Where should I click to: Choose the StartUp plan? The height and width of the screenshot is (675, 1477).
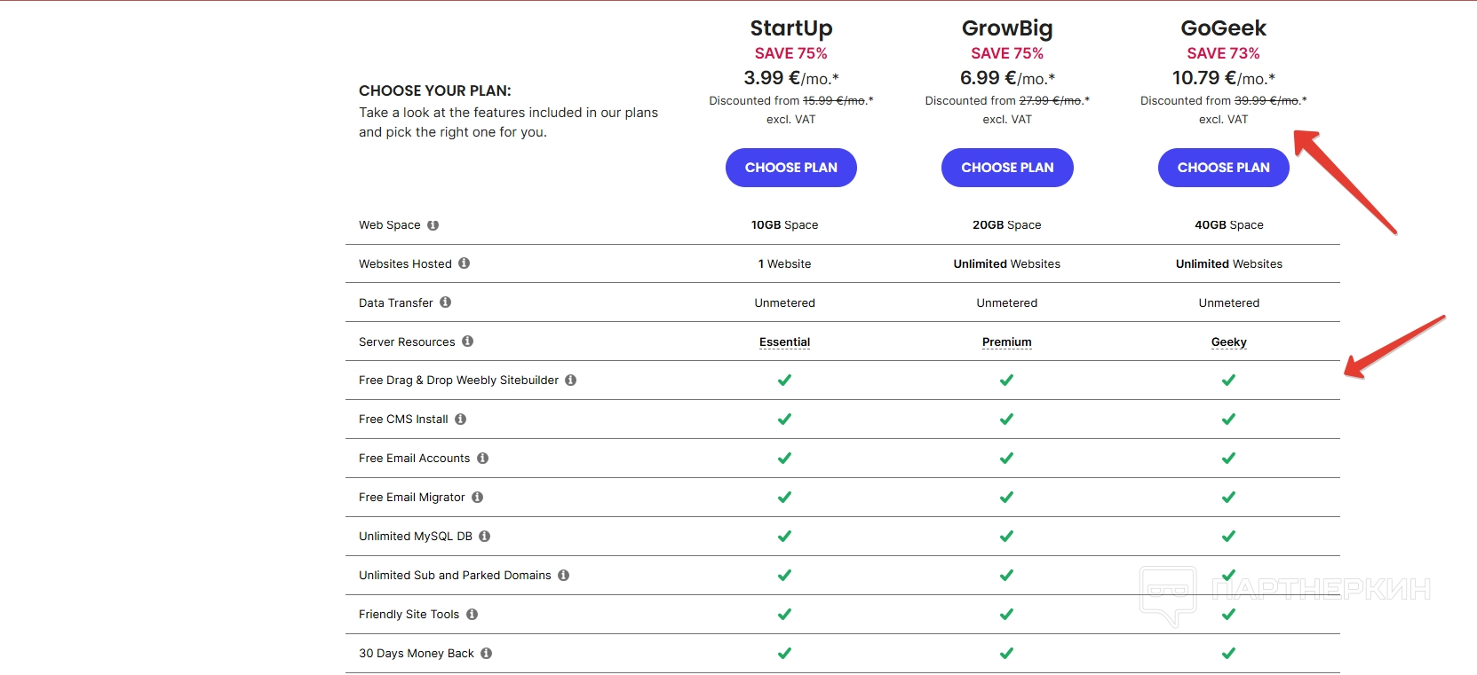point(790,168)
